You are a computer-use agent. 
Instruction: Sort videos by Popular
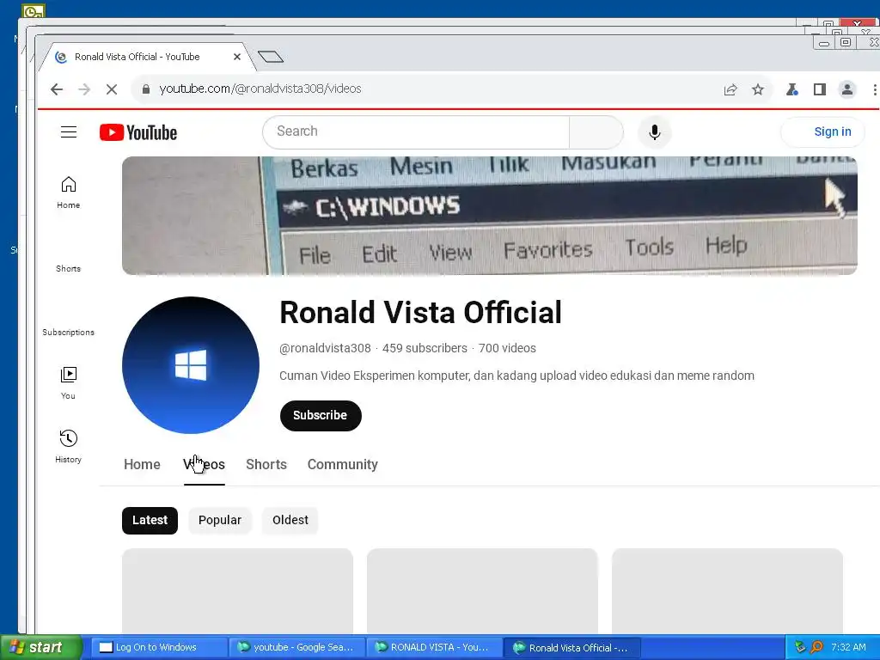click(x=220, y=520)
